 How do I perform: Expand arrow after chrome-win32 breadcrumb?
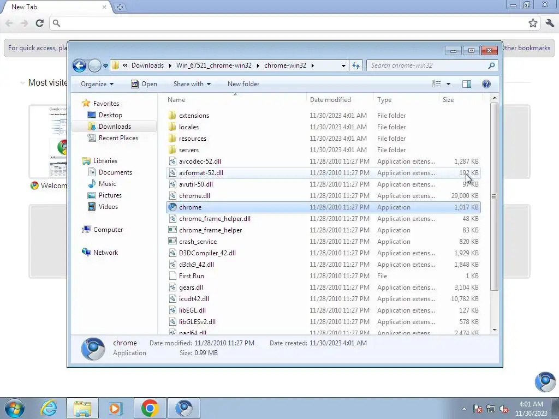(313, 65)
